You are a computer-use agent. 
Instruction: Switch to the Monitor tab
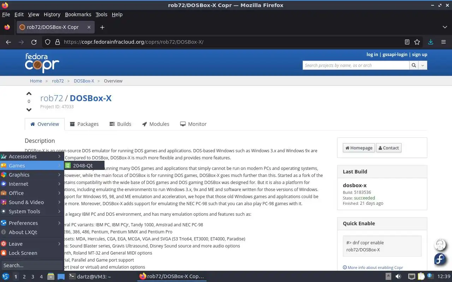pyautogui.click(x=193, y=124)
